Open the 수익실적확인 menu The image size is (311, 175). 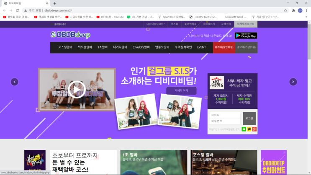coord(183,47)
